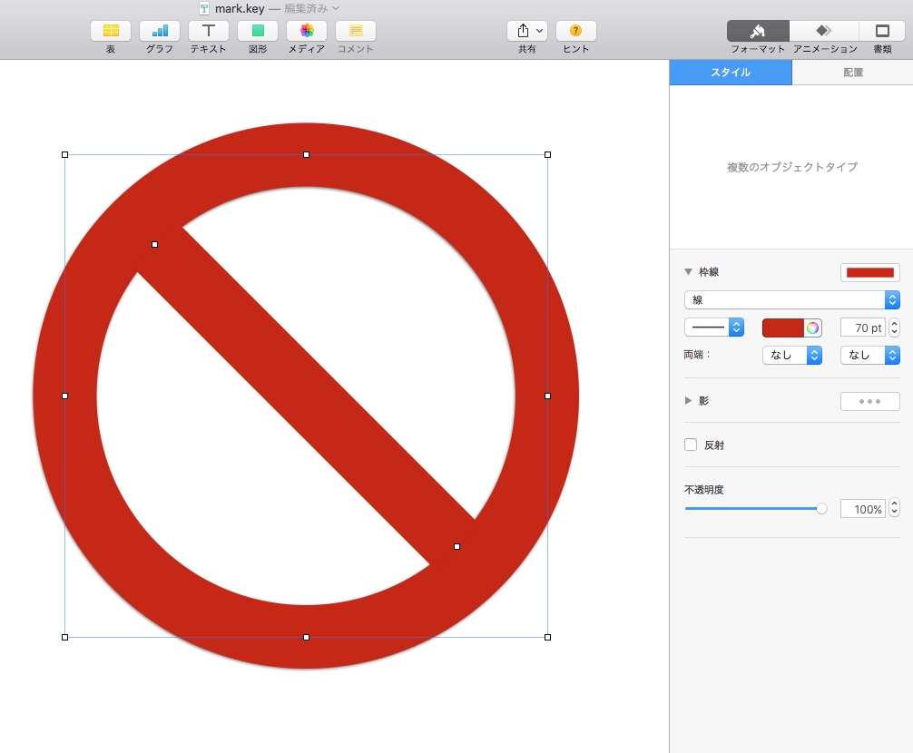The width and height of the screenshot is (913, 753).
Task: Click the bottom-center selection handle
Action: point(306,637)
